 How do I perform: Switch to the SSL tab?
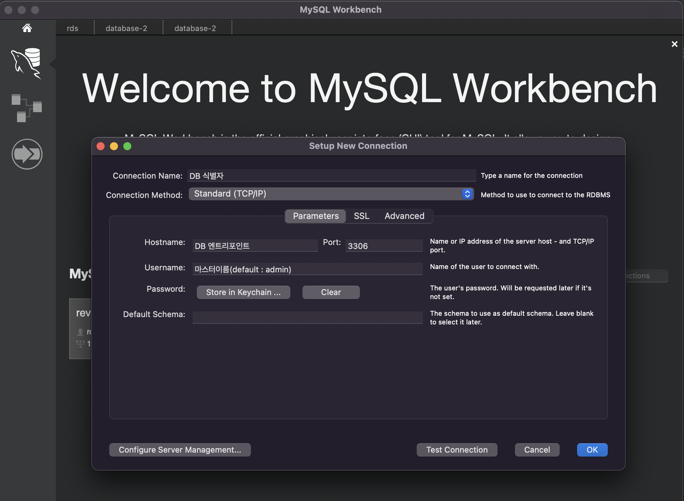(x=361, y=216)
